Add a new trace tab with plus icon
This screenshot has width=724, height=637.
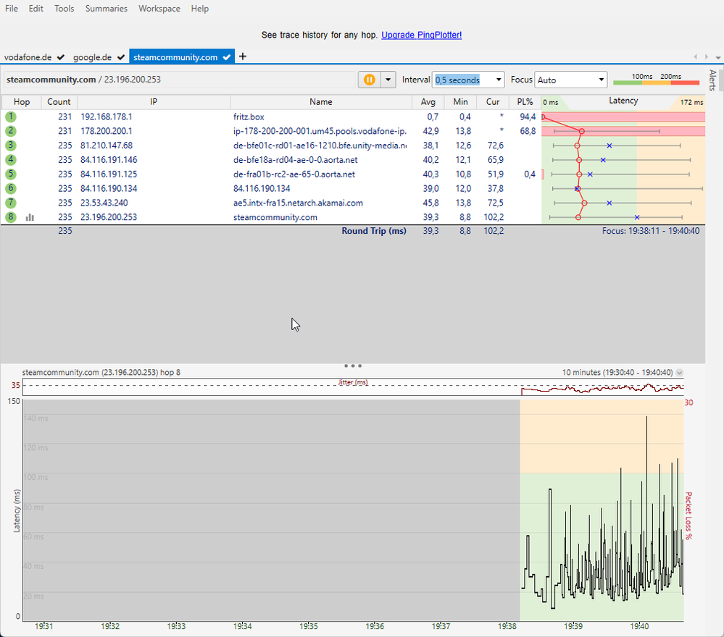(x=243, y=56)
